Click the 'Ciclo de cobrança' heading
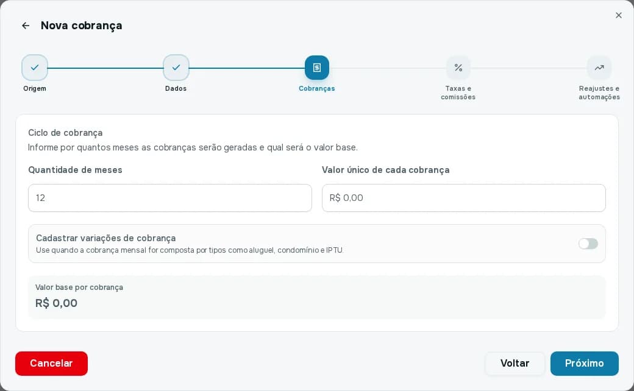Screen dimensions: 634x391 pyautogui.click(x=65, y=133)
